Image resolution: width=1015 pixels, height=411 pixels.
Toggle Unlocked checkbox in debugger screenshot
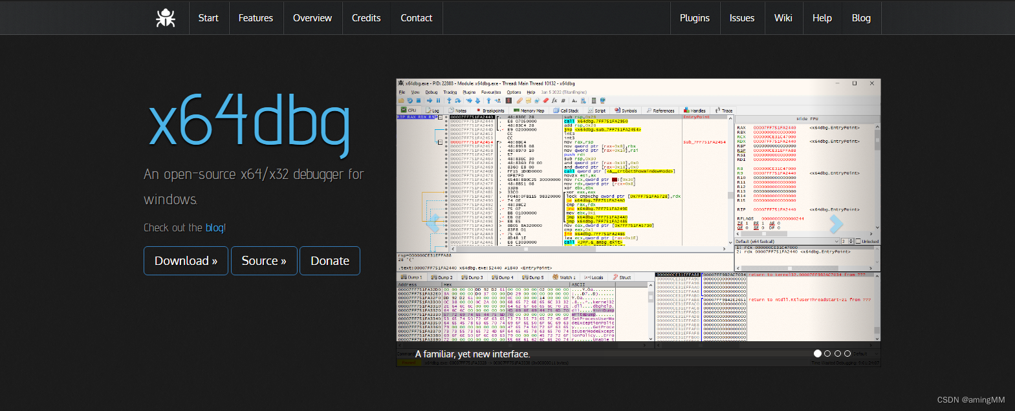pyautogui.click(x=868, y=241)
